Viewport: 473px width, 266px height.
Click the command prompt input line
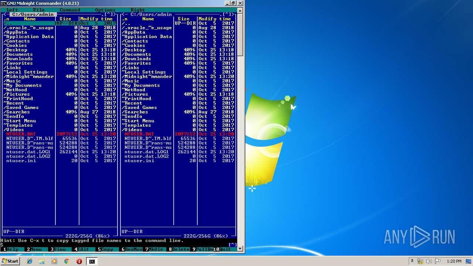[x=115, y=245]
